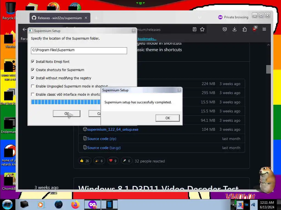281x210 pixels.
Task: Open Firefox hamburger application menu
Action: point(264,29)
